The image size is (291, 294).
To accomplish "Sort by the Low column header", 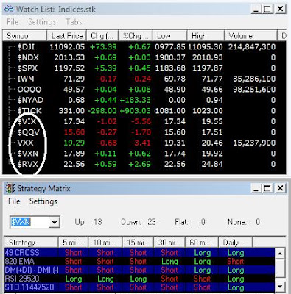I will (x=170, y=36).
